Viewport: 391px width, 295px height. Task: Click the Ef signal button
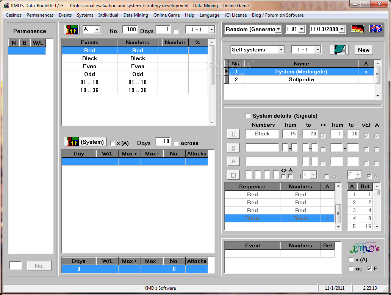click(x=233, y=175)
